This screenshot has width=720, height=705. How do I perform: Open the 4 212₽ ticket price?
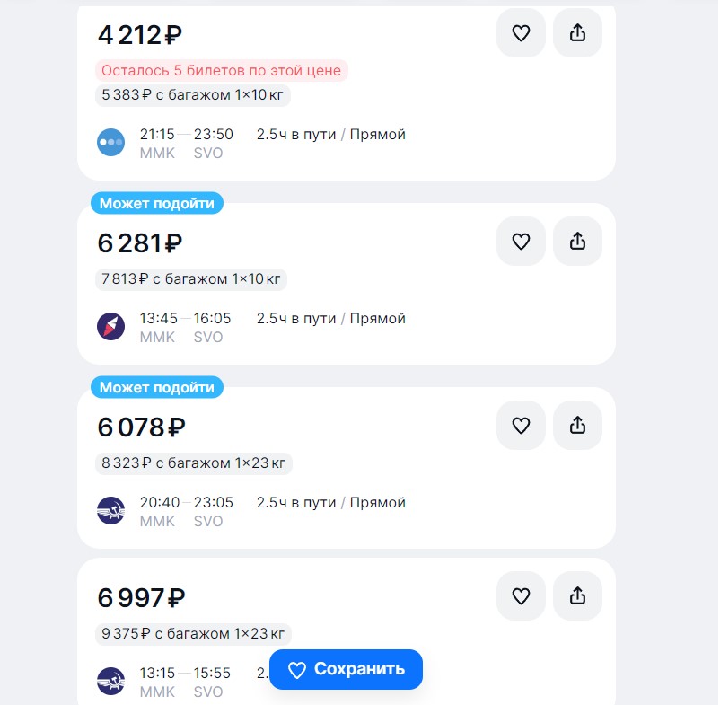tap(140, 35)
